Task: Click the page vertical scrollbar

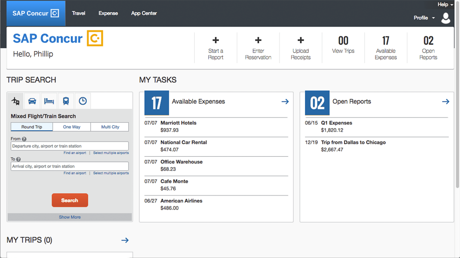Action: [x=457, y=94]
